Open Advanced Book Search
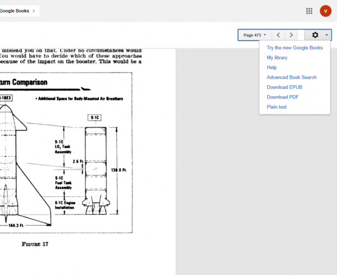The height and width of the screenshot is (275, 337). point(291,78)
